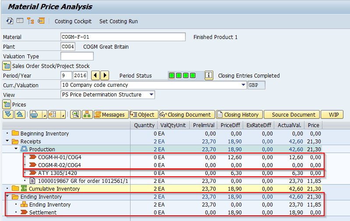The image size is (350, 221).
Task: Click the PrelimVal column header
Action: click(x=204, y=125)
